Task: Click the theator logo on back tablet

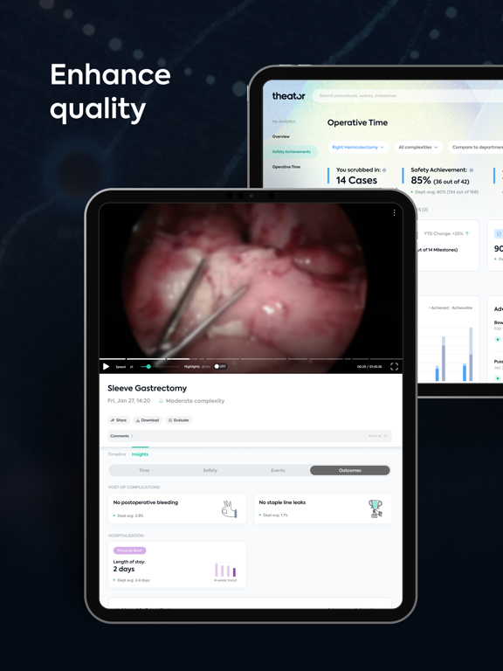Action: click(289, 96)
